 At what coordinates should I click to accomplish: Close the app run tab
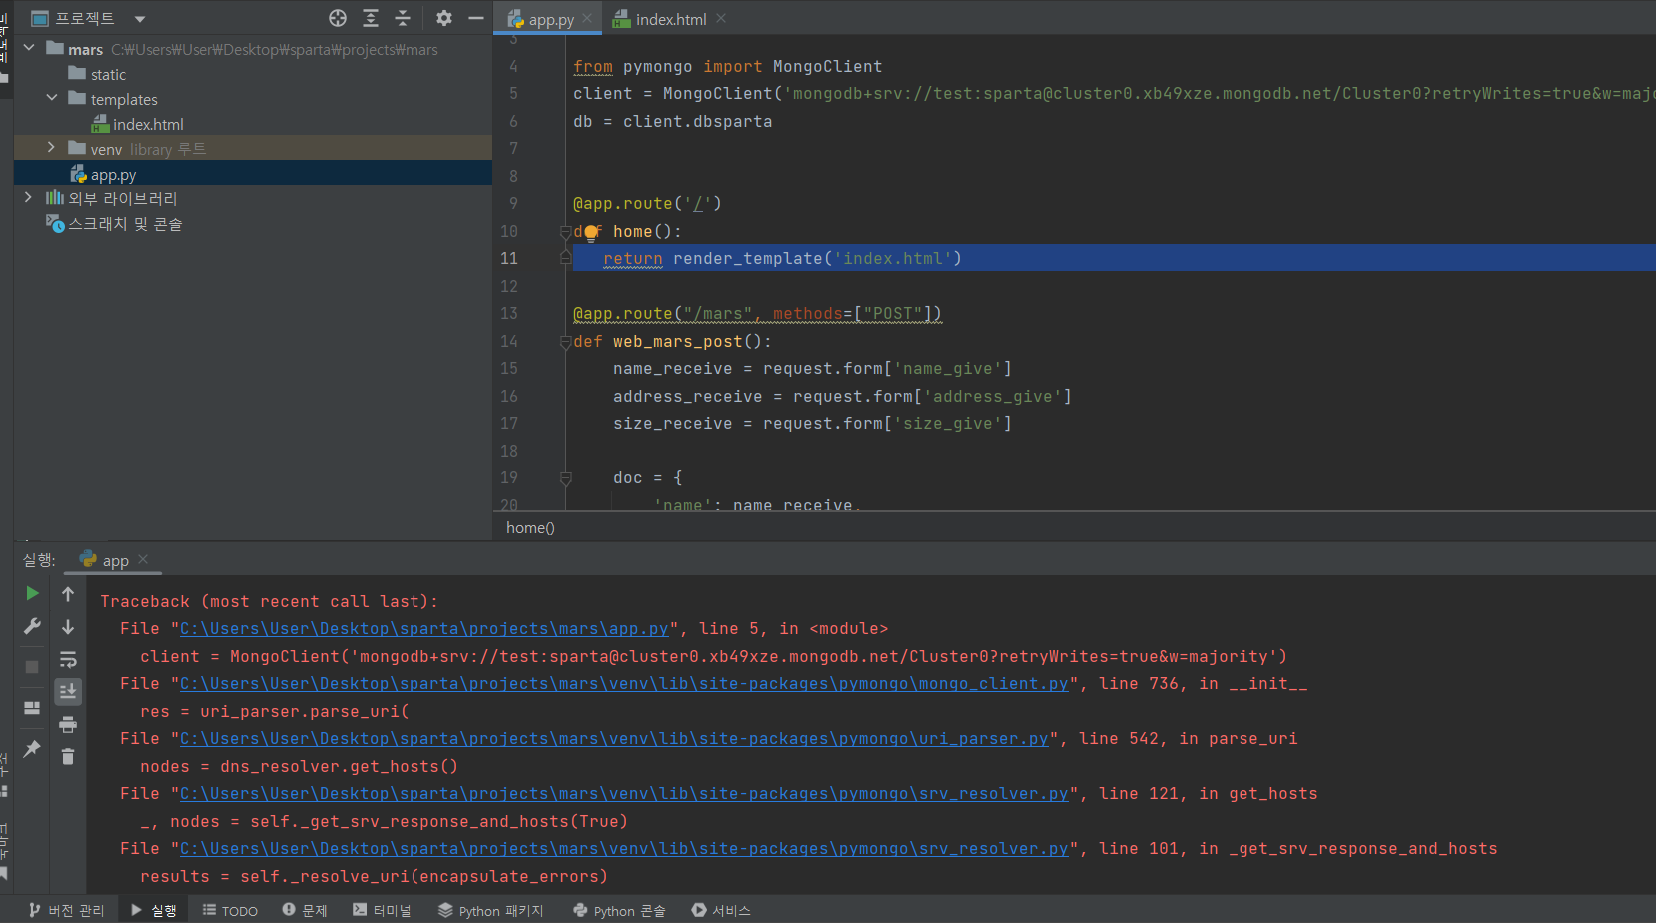(143, 559)
